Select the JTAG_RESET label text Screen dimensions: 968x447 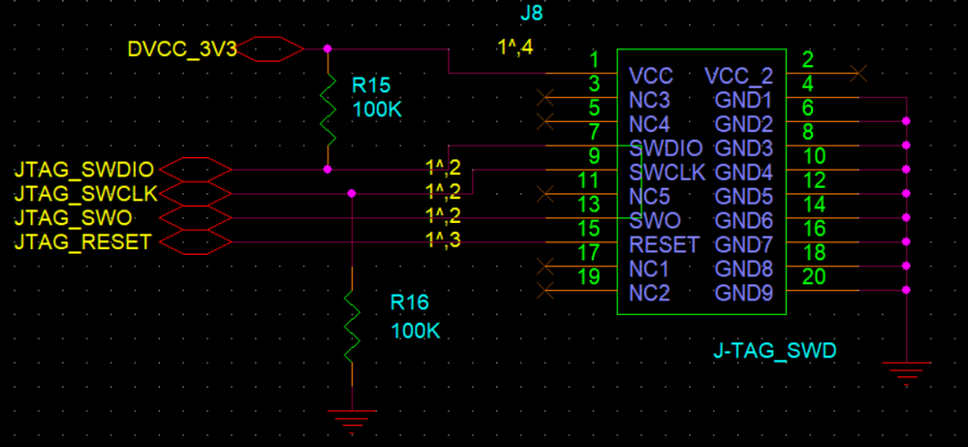[82, 242]
